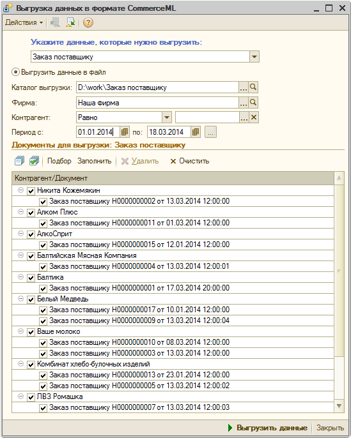Collapse the Белый Медведь tree group
The height and width of the screenshot is (438, 351).
(x=20, y=299)
